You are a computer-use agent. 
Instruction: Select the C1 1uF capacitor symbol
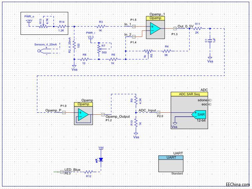(x=210, y=40)
